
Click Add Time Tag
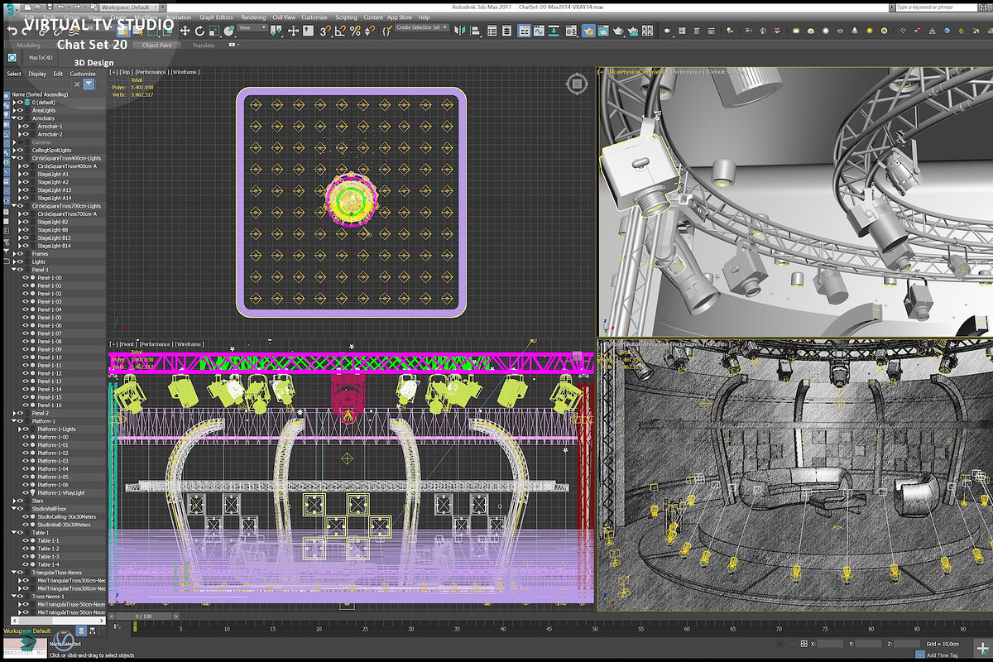[x=942, y=655]
